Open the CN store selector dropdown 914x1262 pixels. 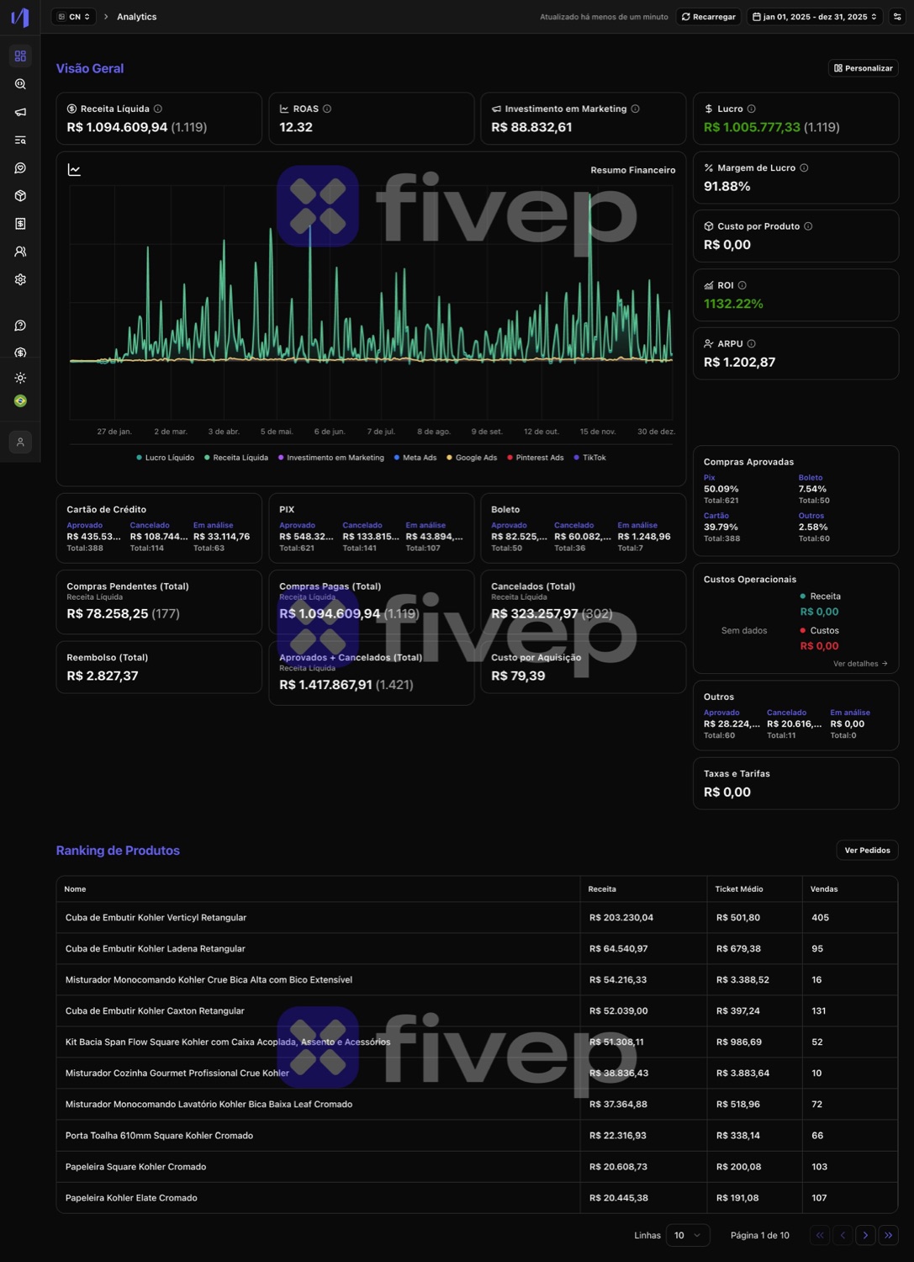point(73,17)
